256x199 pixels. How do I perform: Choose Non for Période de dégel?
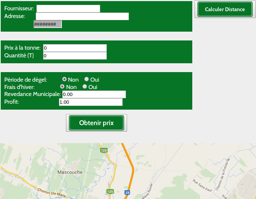pyautogui.click(x=64, y=79)
